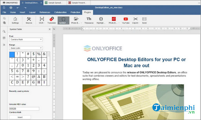This screenshot has height=120, width=201.
Task: Click the heading ONLYOFFICE Desktop Editors text
Action: coord(137,62)
